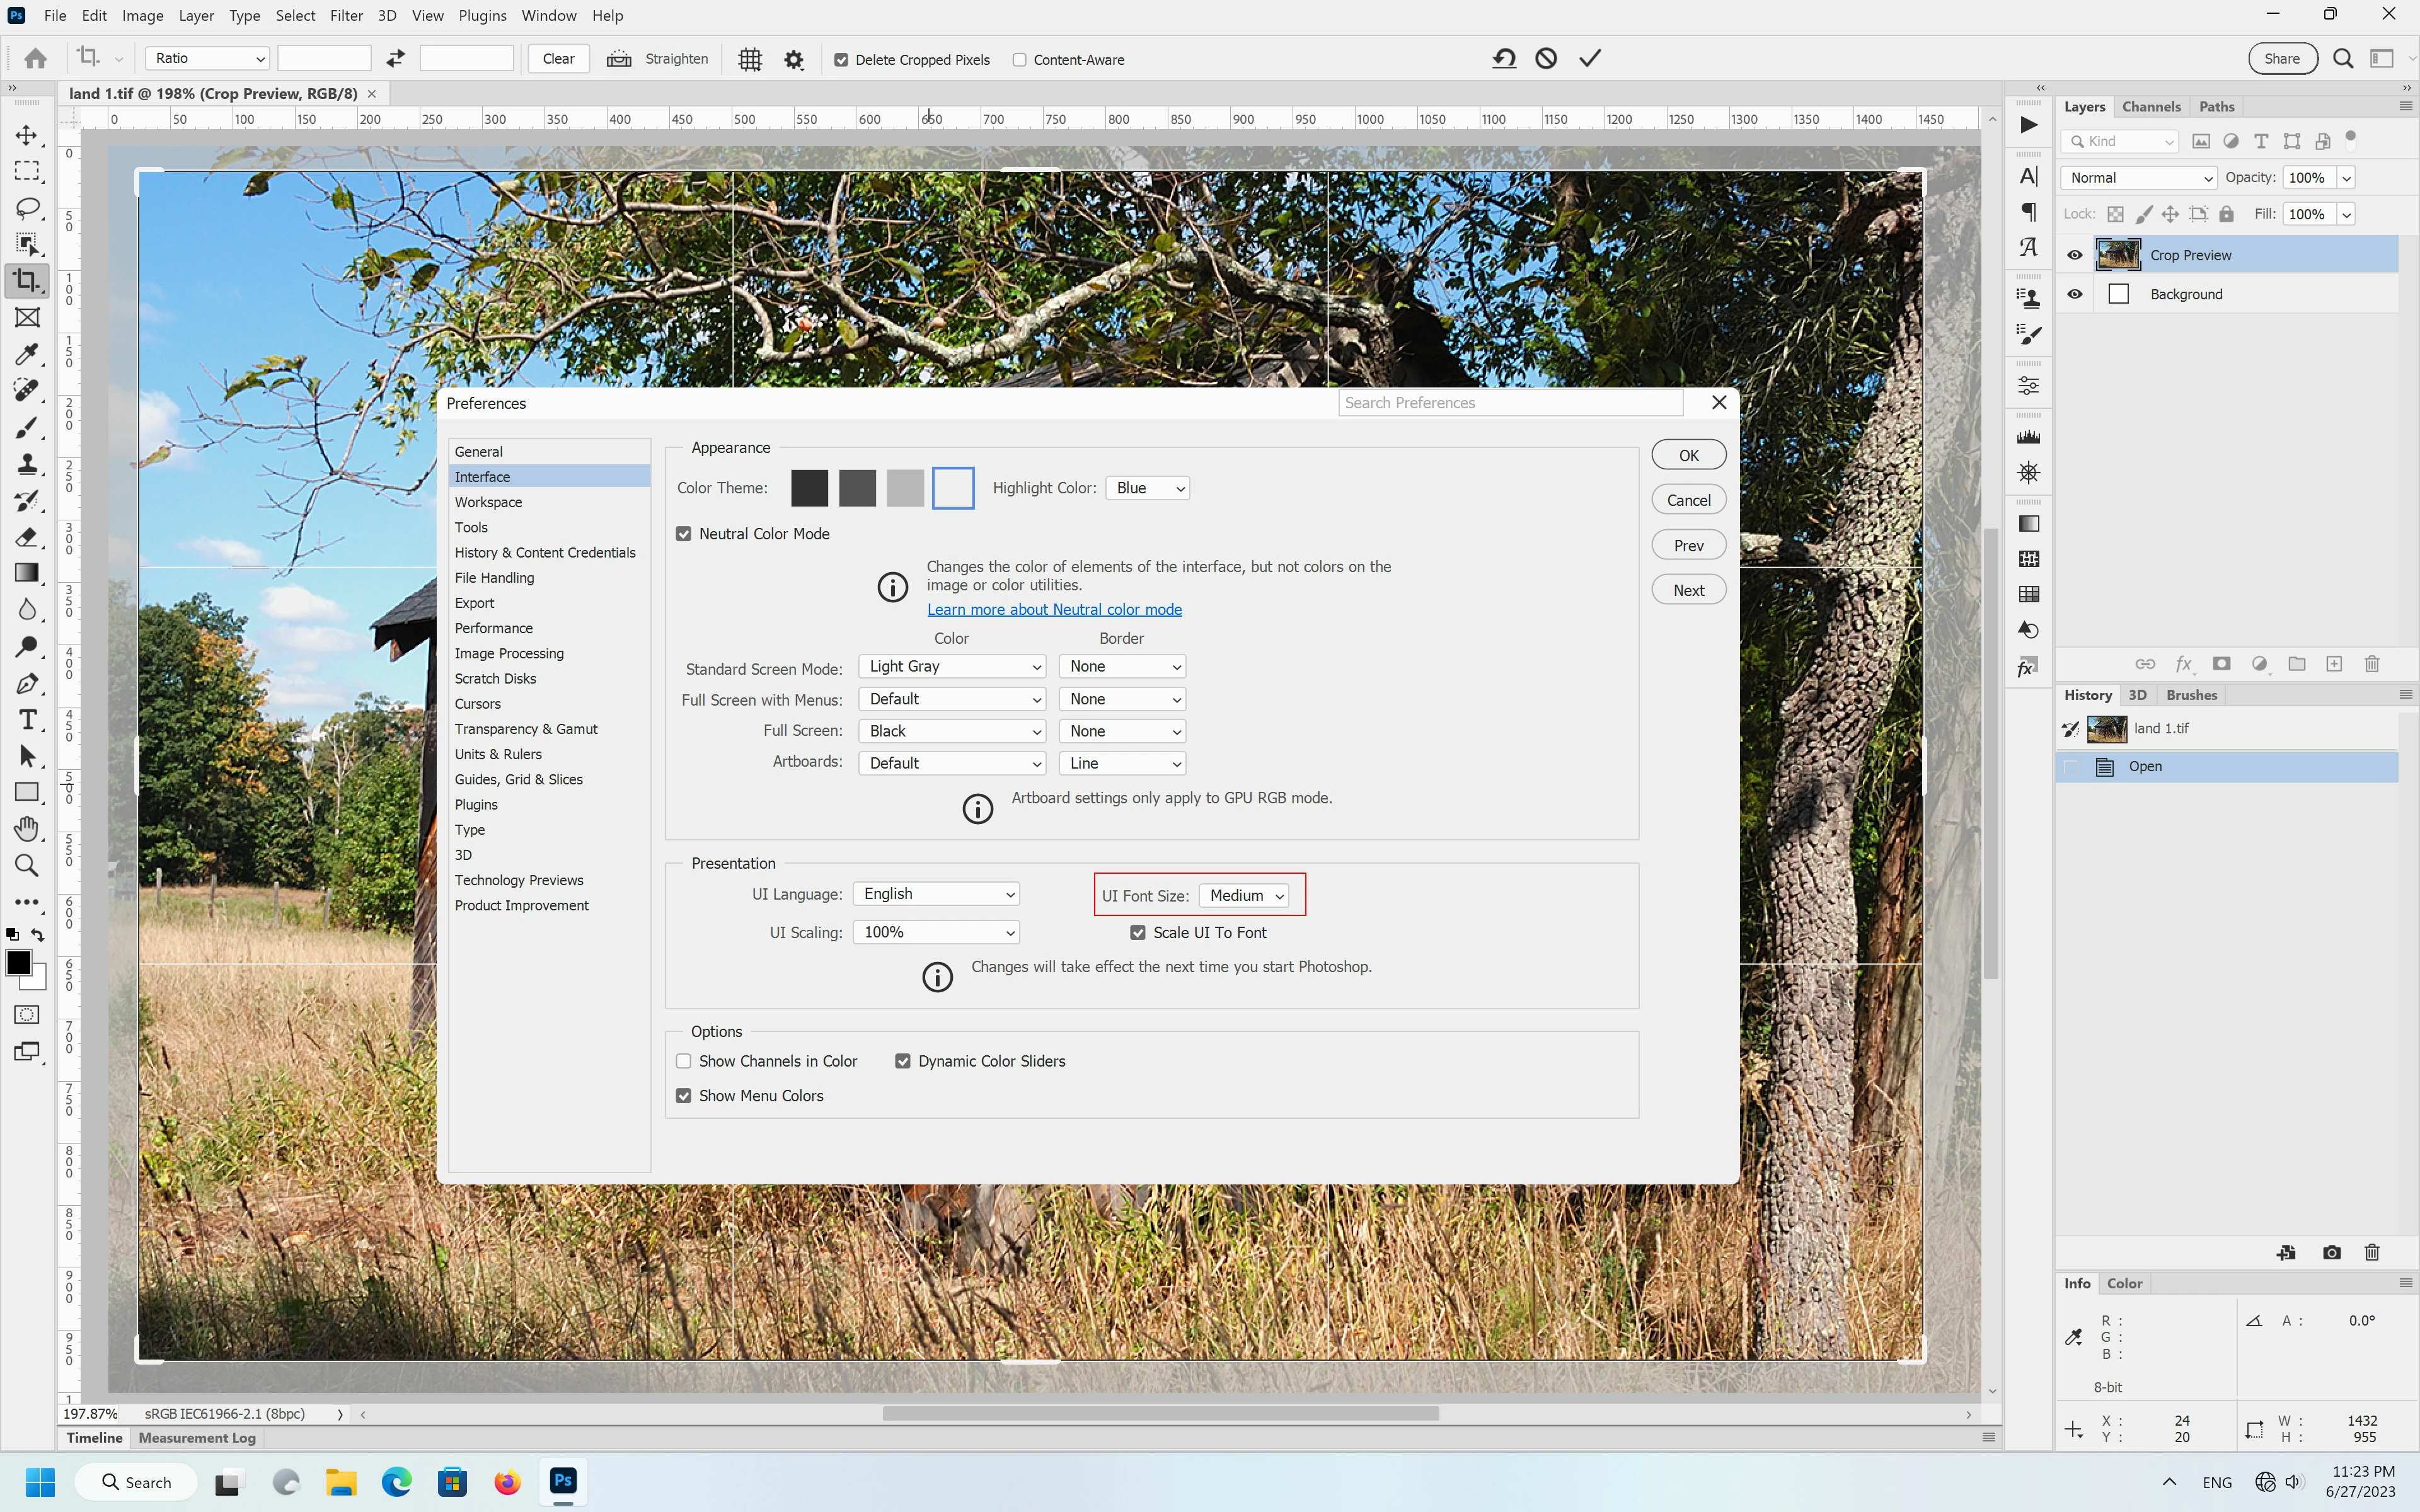
Task: Uncheck Neutral Color Mode
Action: click(684, 534)
